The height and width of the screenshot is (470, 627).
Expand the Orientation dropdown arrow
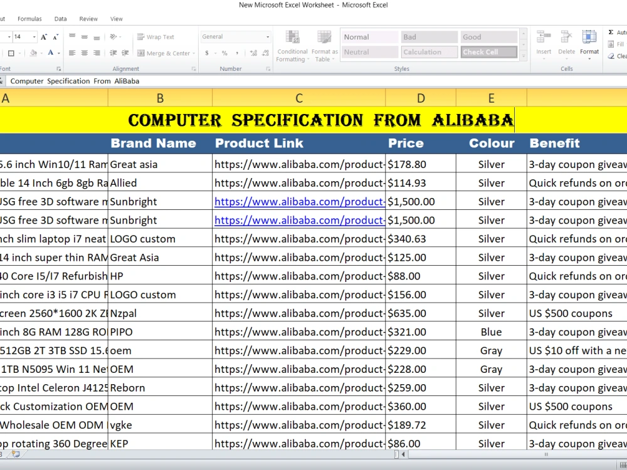click(120, 37)
